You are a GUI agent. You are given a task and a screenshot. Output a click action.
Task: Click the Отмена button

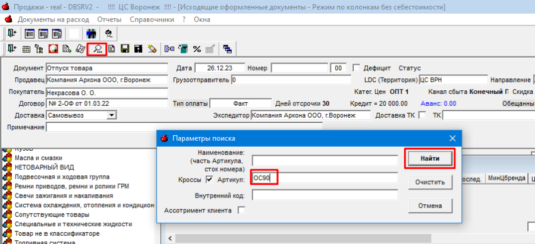[430, 206]
